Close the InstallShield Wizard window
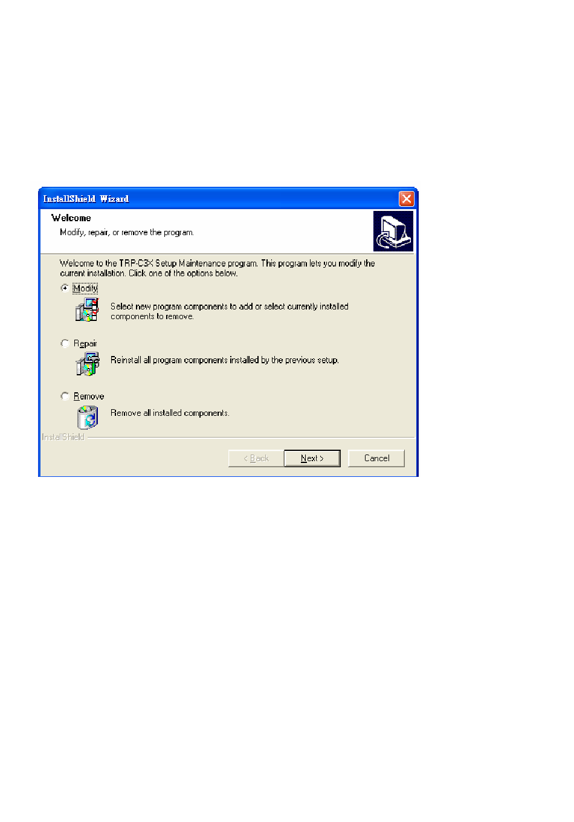The height and width of the screenshot is (822, 574). click(x=407, y=198)
